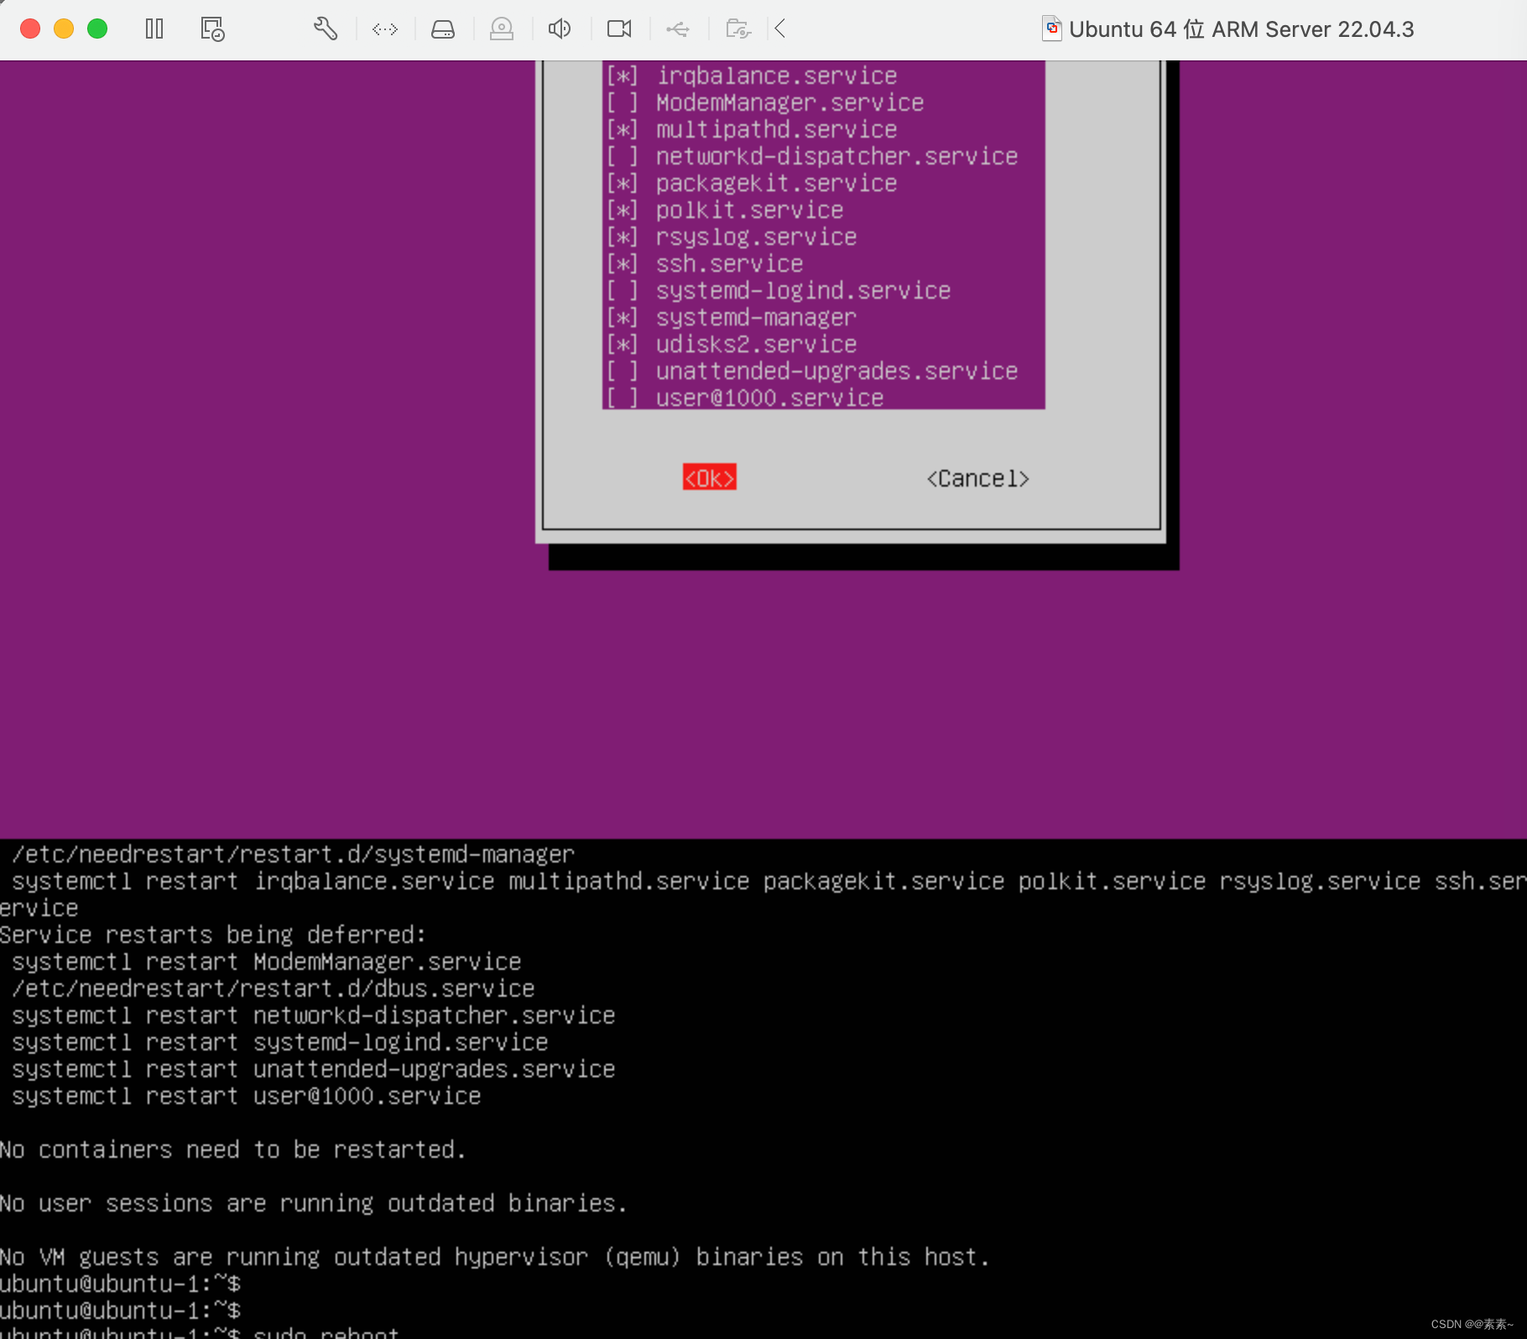
Task: Click the macOS yellow minimize button
Action: 64,29
